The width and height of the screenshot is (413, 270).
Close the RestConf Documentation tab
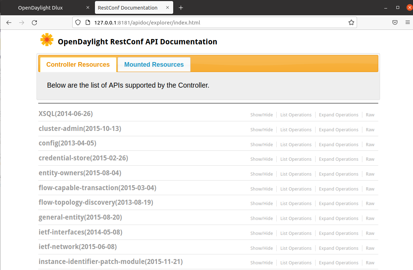[x=167, y=8]
